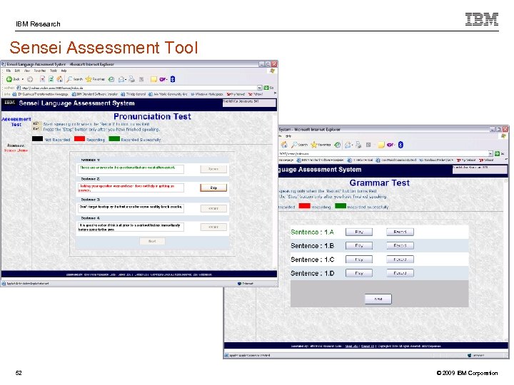514x385 pixels.
Task: Click Next button in Grammar Test
Action: tap(378, 299)
